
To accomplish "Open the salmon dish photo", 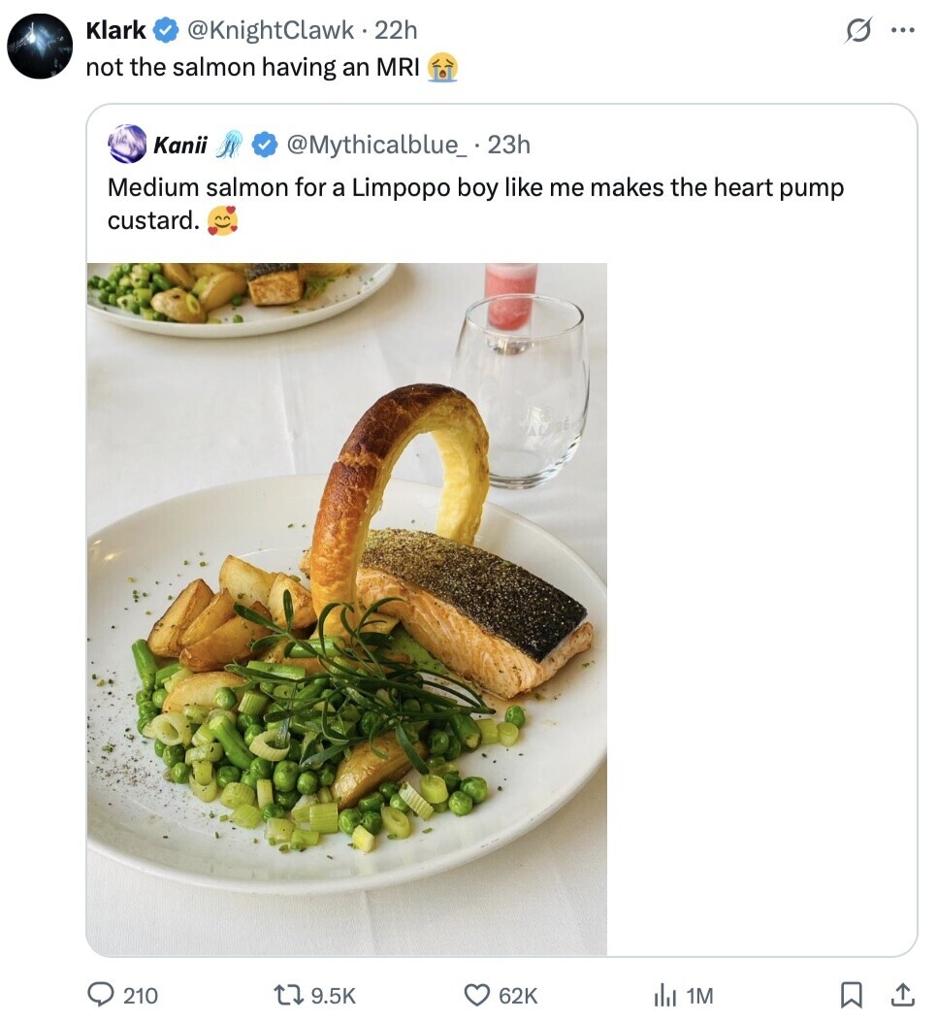I will (x=346, y=609).
